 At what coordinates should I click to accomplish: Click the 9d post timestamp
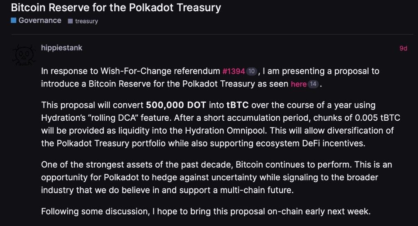[403, 48]
